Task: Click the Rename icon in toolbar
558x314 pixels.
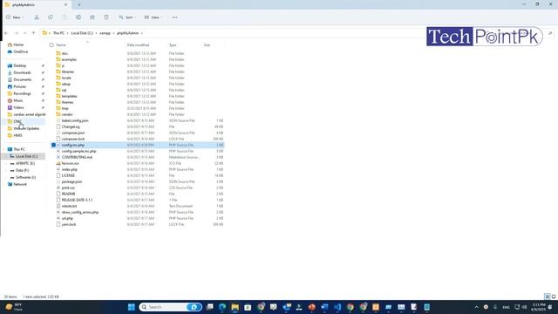Action: point(78,17)
